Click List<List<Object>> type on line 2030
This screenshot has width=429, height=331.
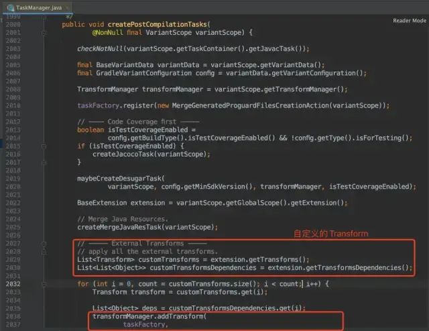click(x=111, y=268)
